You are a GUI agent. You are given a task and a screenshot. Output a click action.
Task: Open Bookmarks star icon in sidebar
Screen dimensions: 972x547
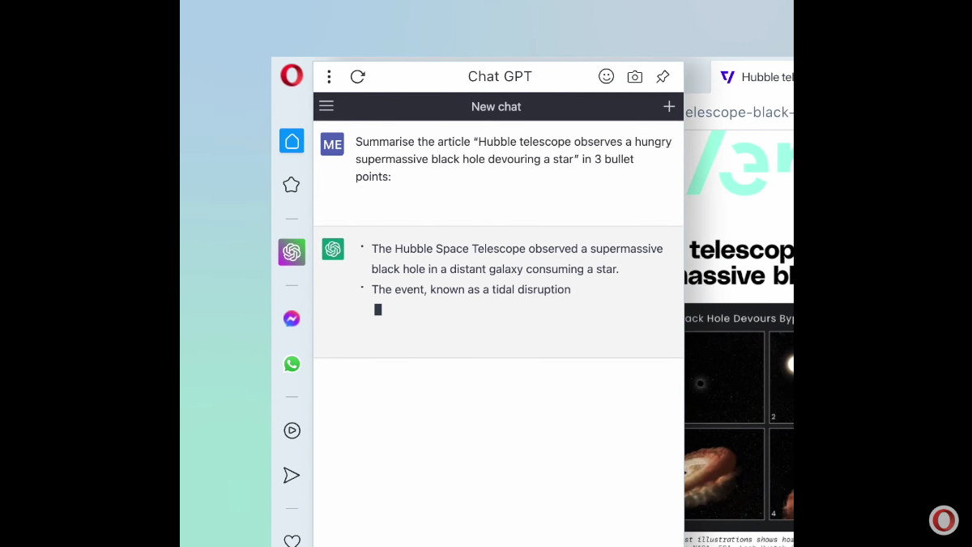click(x=292, y=185)
